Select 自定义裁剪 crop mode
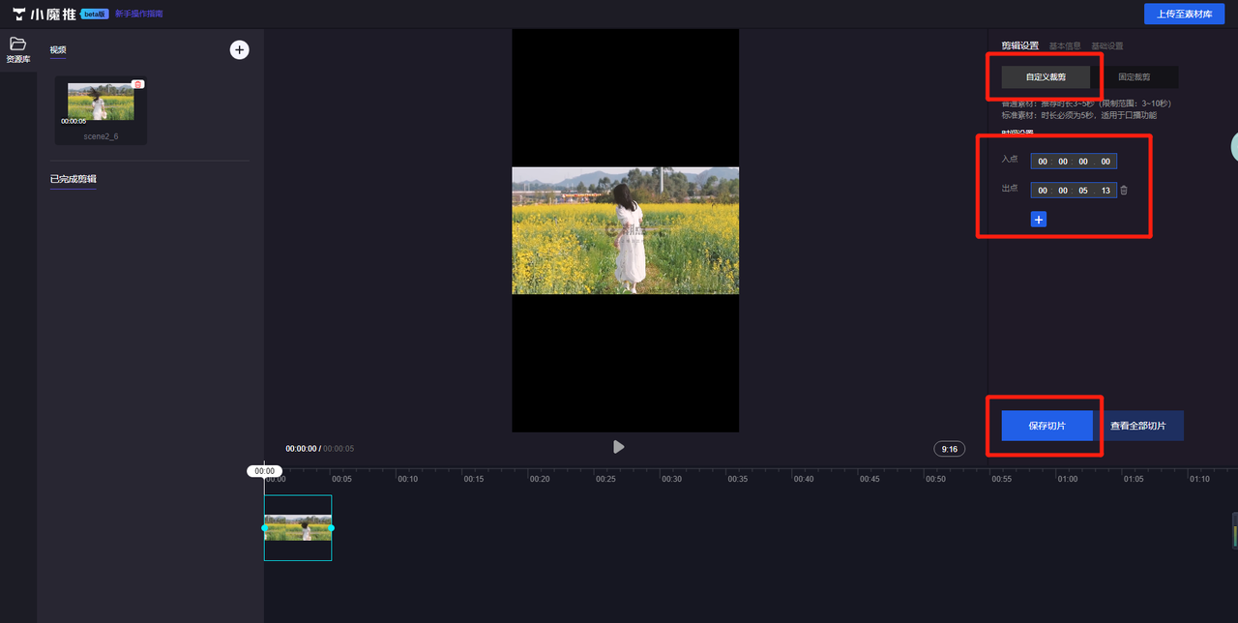 coord(1046,76)
